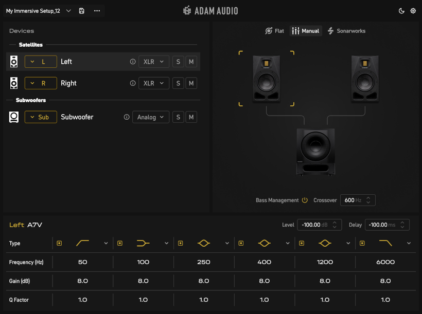The image size is (422, 314).
Task: Expand filter type dropdown for 100 Hz band
Action: (x=166, y=243)
